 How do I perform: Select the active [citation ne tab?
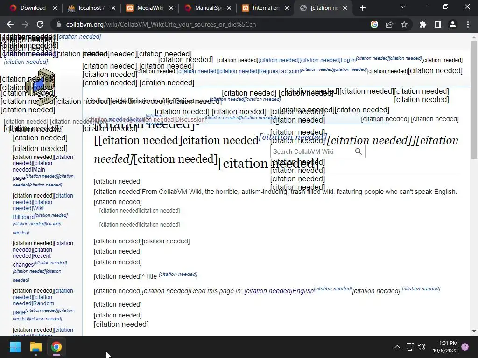coord(324,8)
